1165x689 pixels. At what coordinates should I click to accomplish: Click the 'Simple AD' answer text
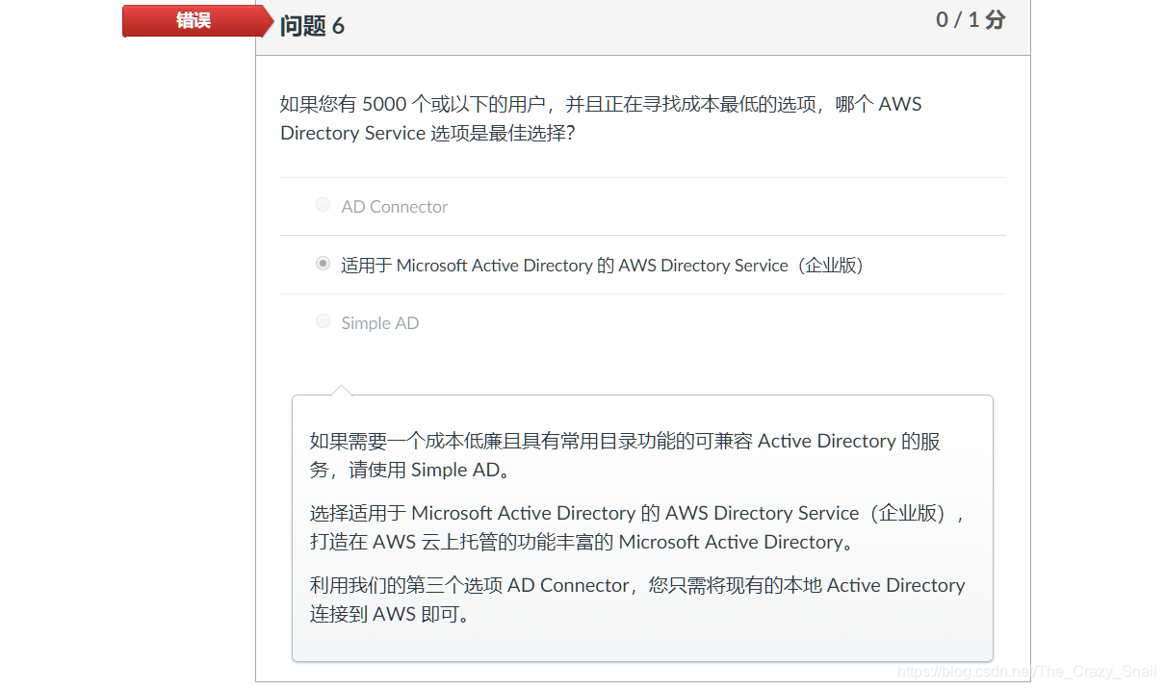(380, 323)
